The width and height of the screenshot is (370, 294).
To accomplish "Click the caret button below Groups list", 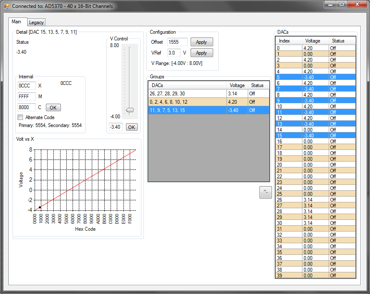I will (x=265, y=192).
